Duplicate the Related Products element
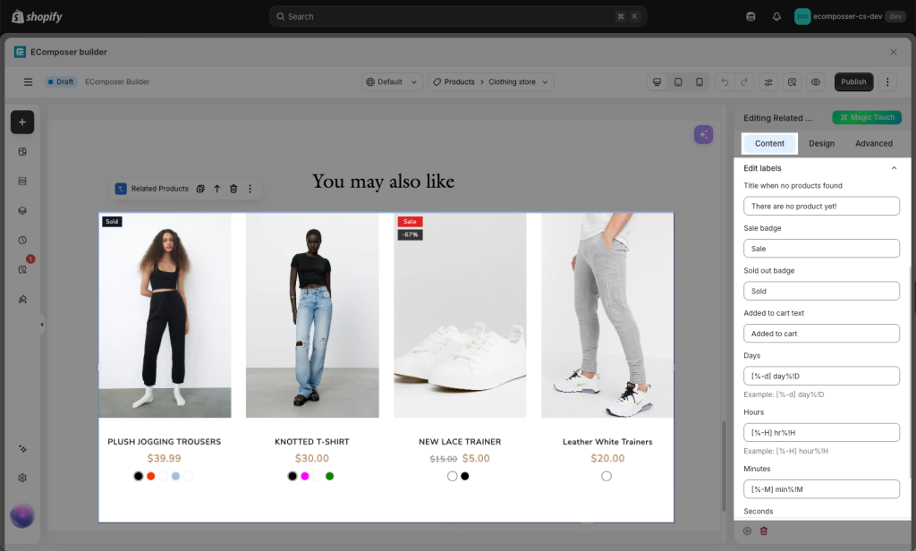 pyautogui.click(x=200, y=189)
